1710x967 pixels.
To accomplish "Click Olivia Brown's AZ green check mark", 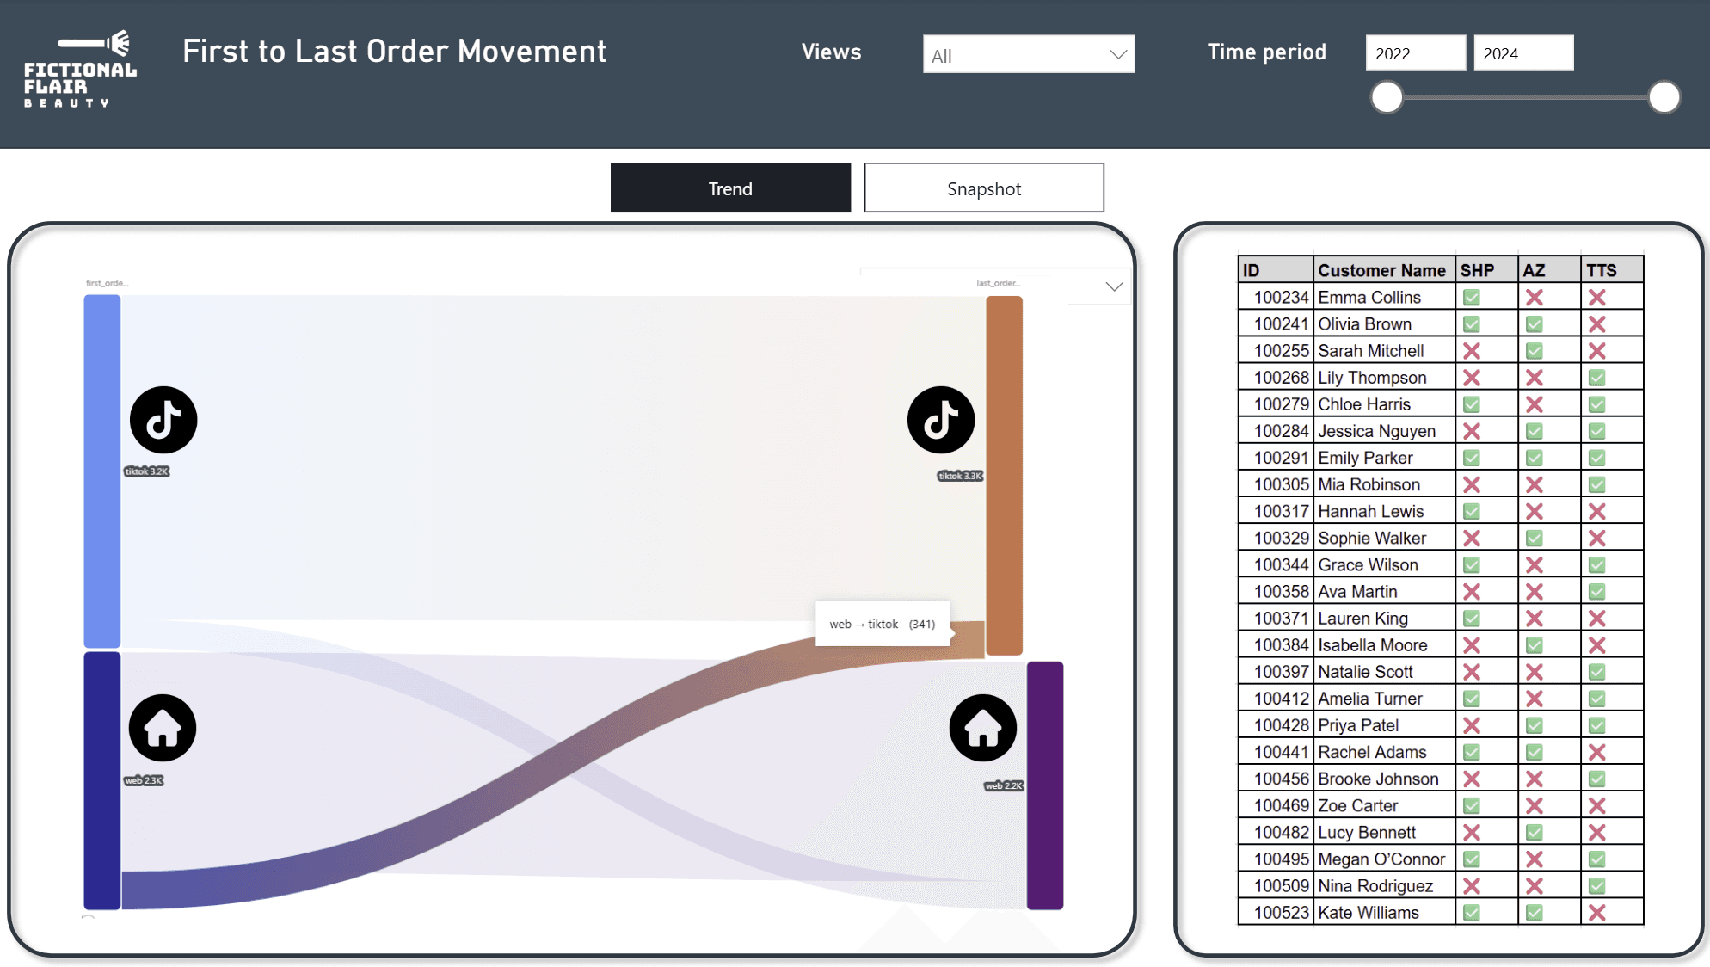I will (x=1535, y=324).
